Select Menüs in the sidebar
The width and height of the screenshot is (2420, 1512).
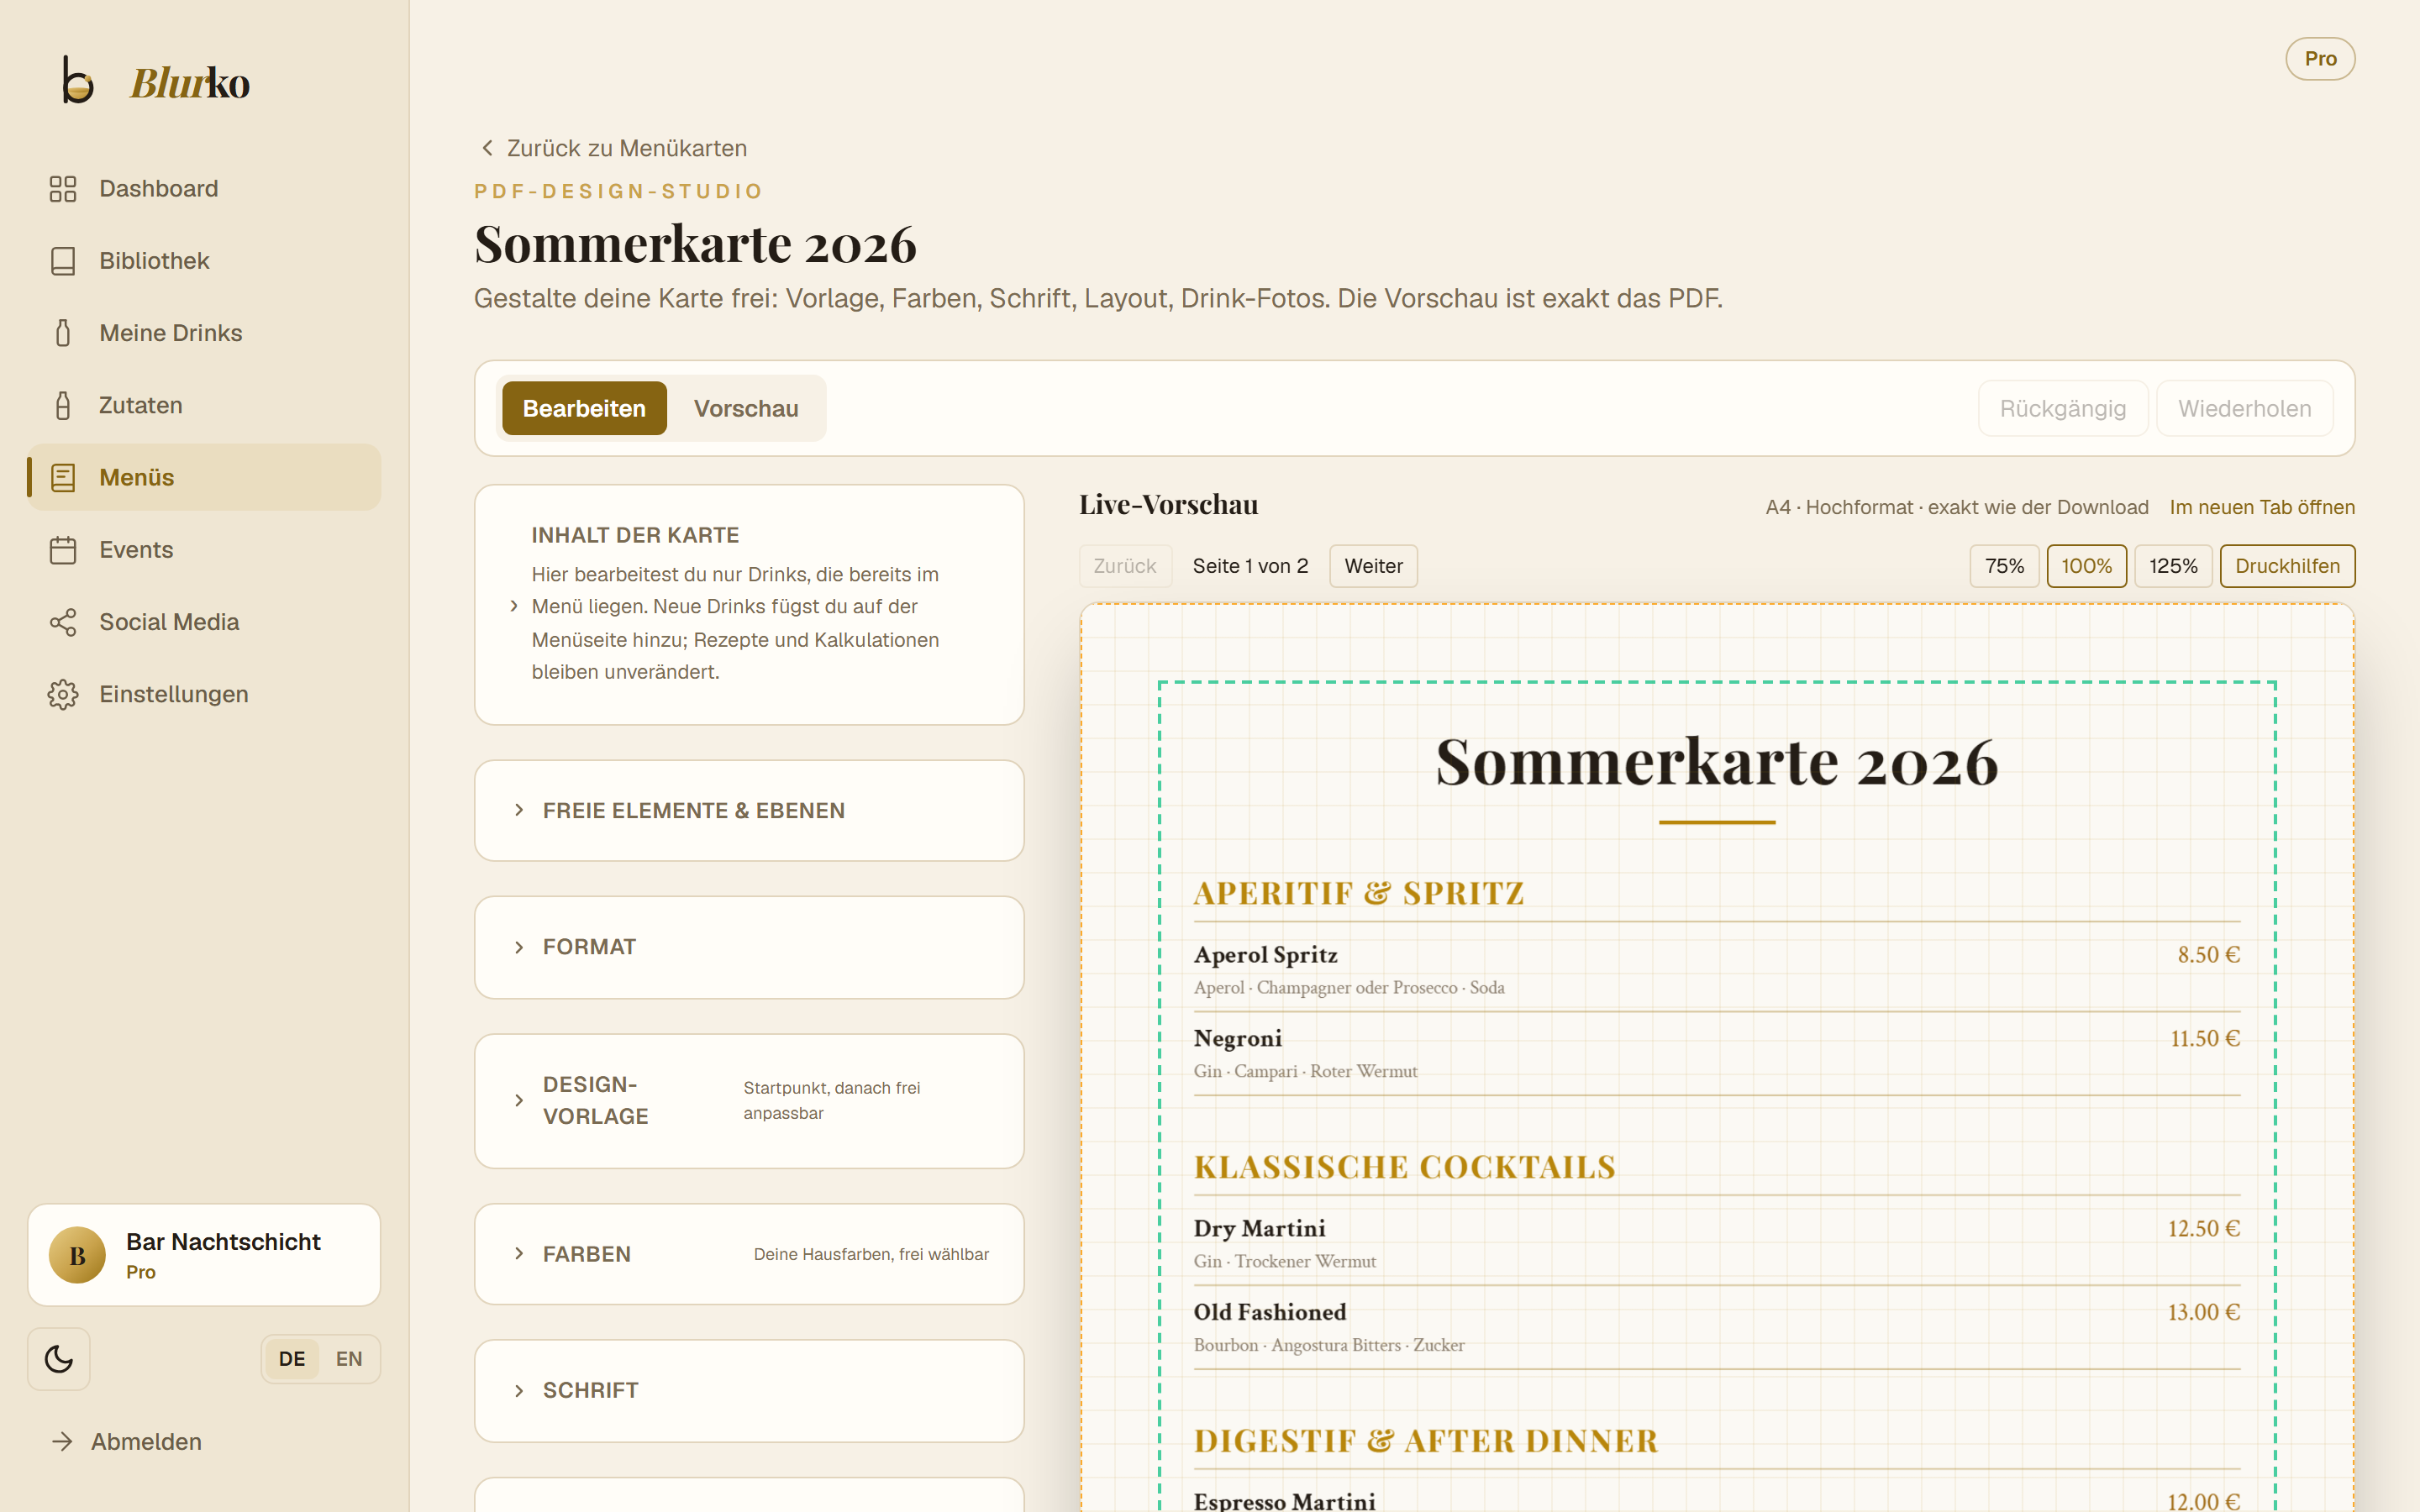(x=204, y=478)
